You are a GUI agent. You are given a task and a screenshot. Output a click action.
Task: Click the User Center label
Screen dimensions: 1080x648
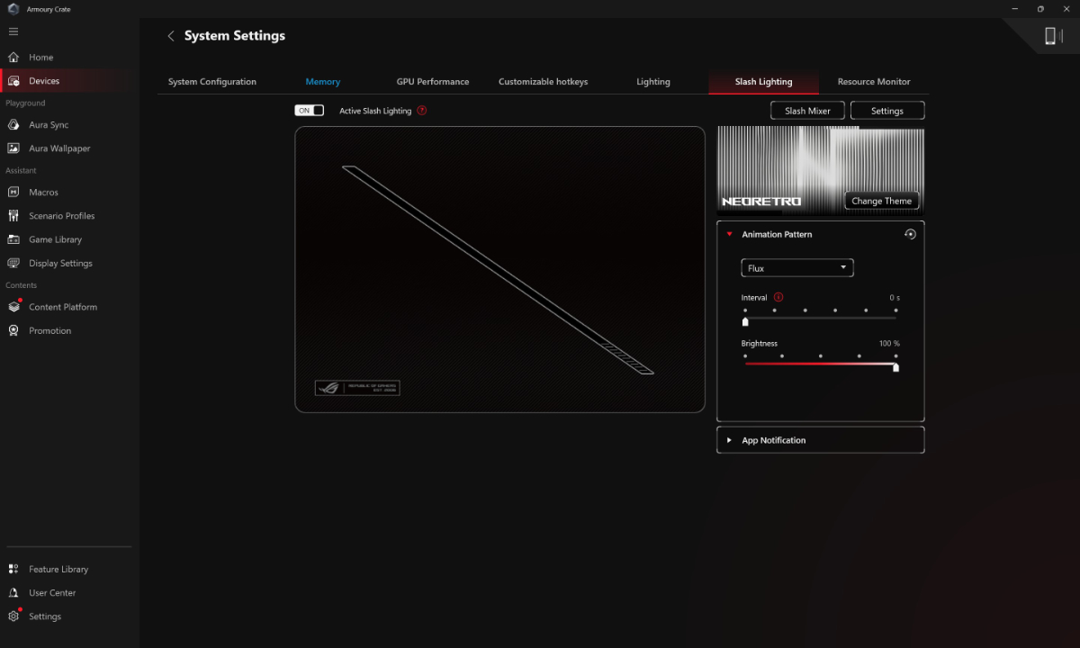tap(52, 593)
